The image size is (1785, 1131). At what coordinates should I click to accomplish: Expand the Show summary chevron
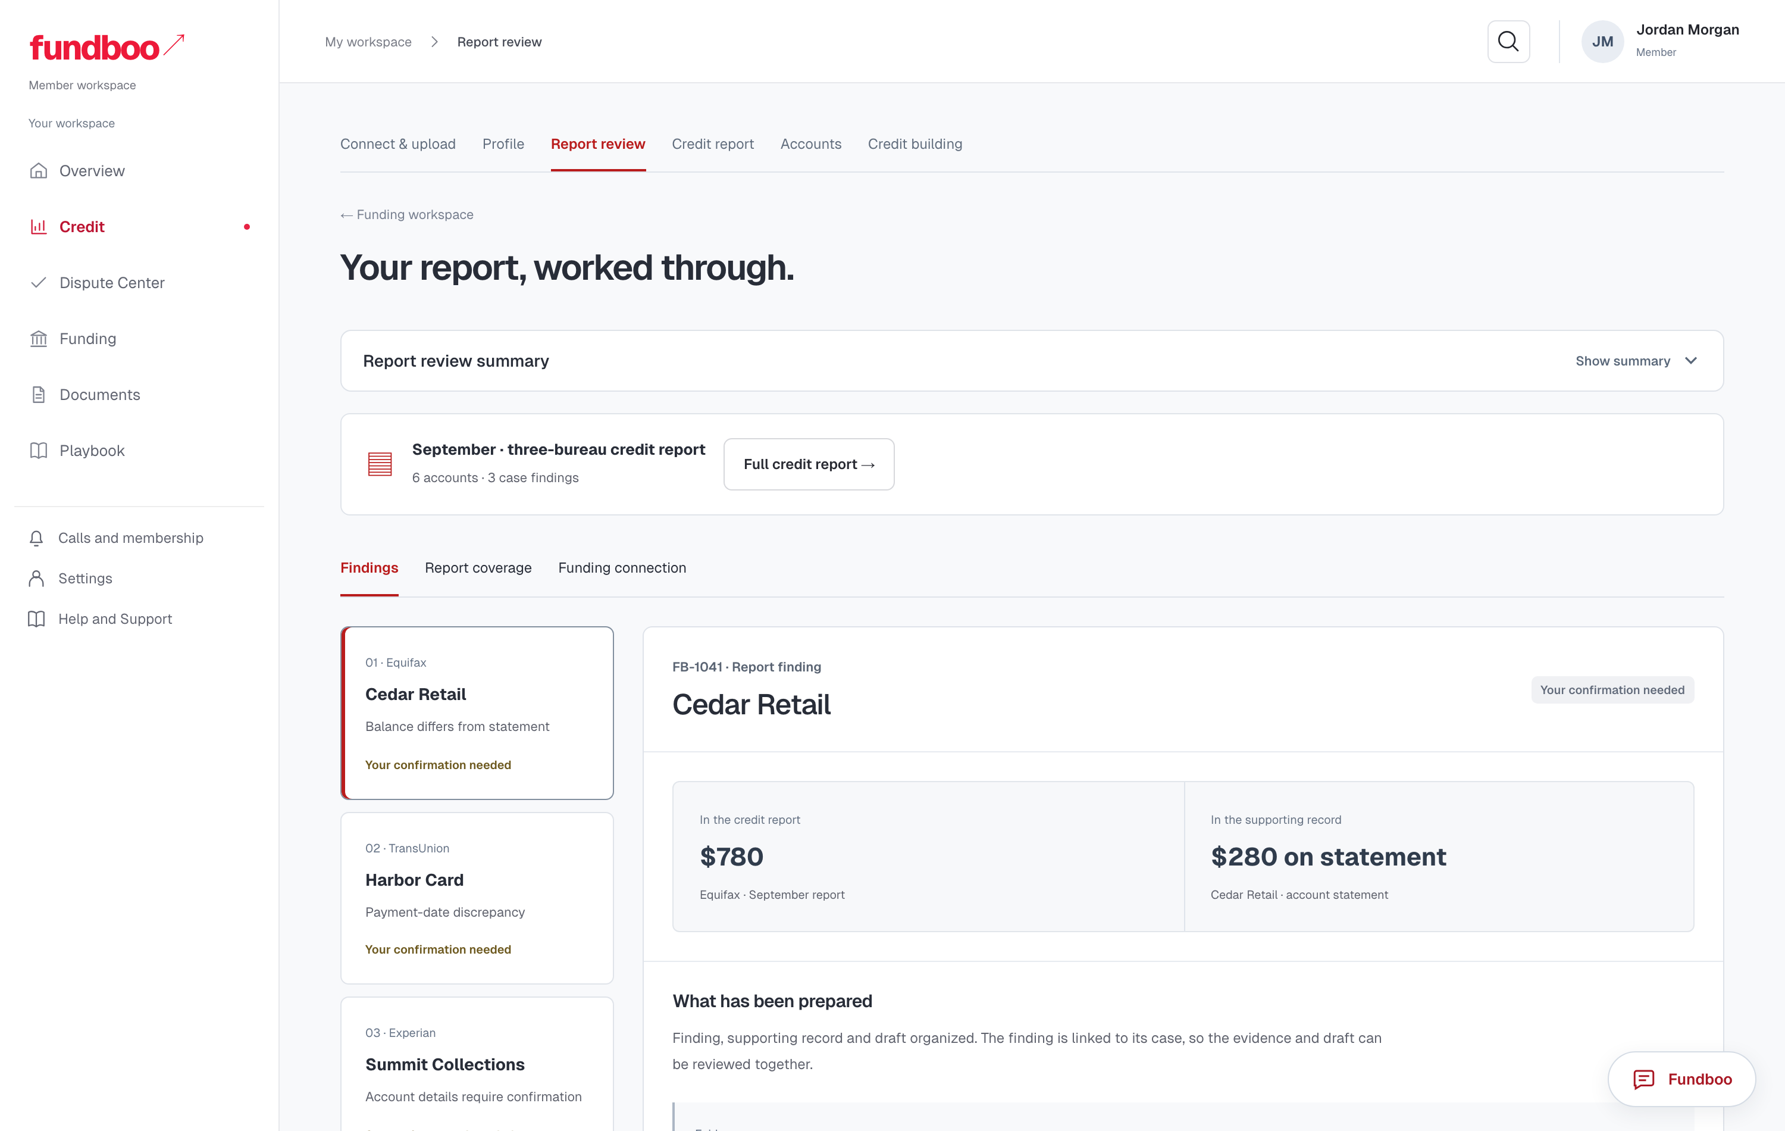(1691, 361)
